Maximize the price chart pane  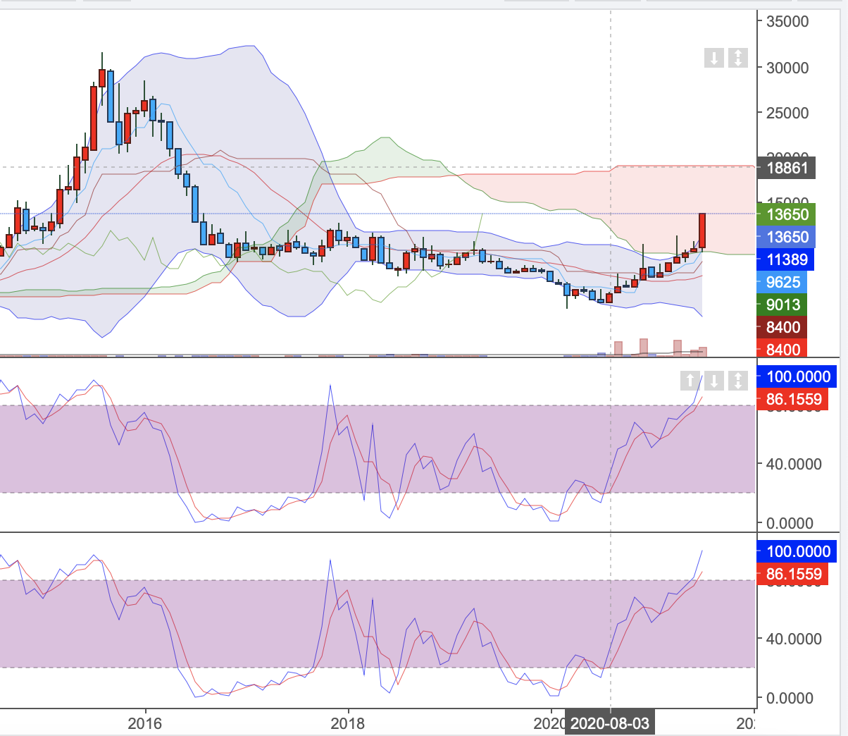(737, 58)
